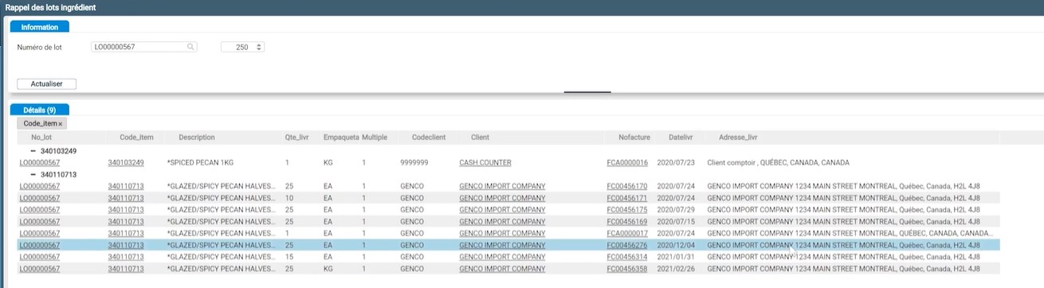Screen dimensions: 1044x288
Task: Open lot link LO00000567 in SPICED PECAN row
Action: 41,162
